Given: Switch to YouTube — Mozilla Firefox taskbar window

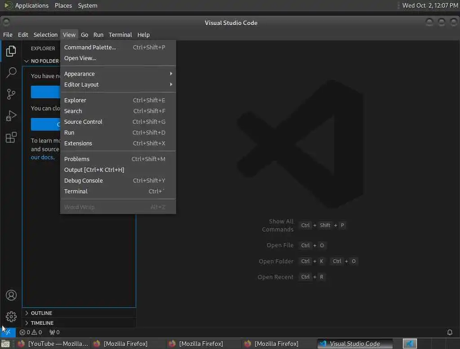Looking at the screenshot, I should click(53, 344).
